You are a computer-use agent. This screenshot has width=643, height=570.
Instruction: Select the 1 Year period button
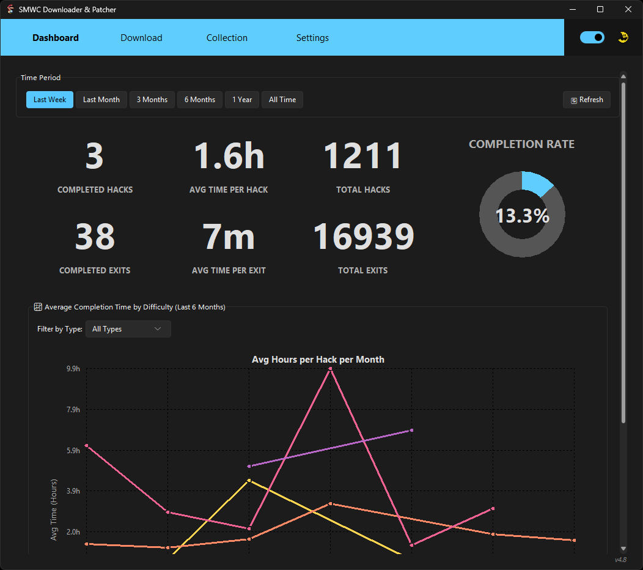242,100
